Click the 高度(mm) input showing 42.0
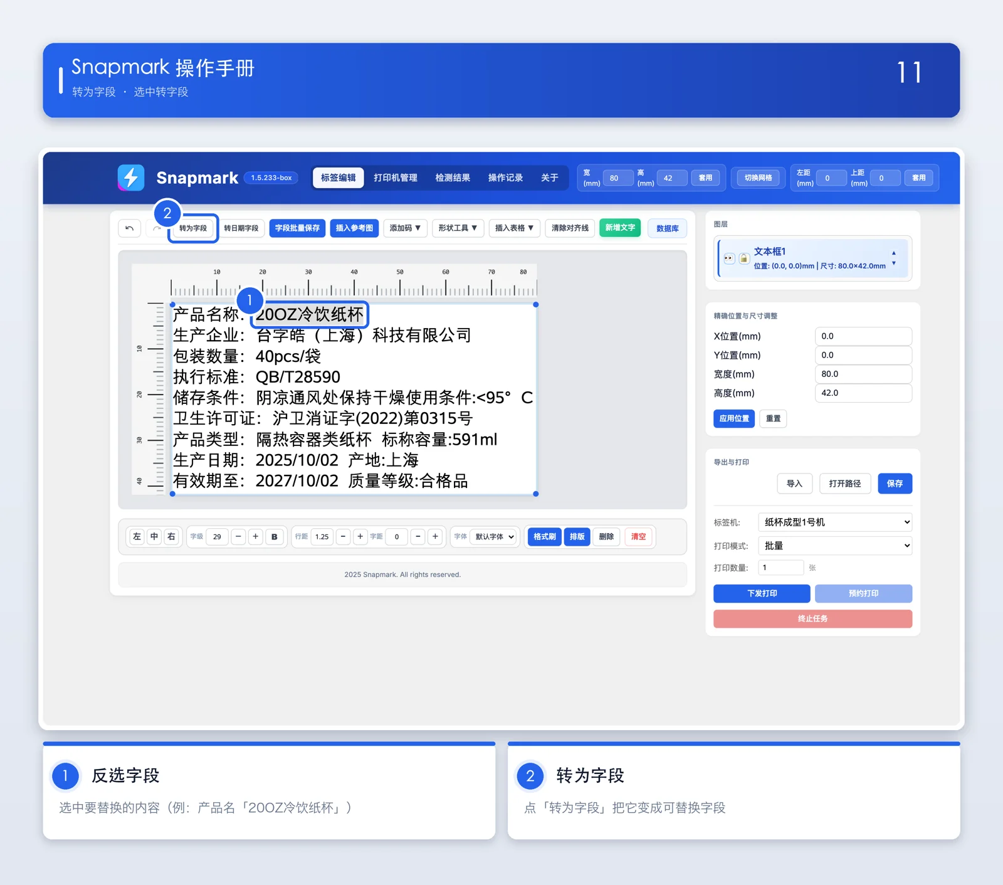1003x885 pixels. [863, 393]
